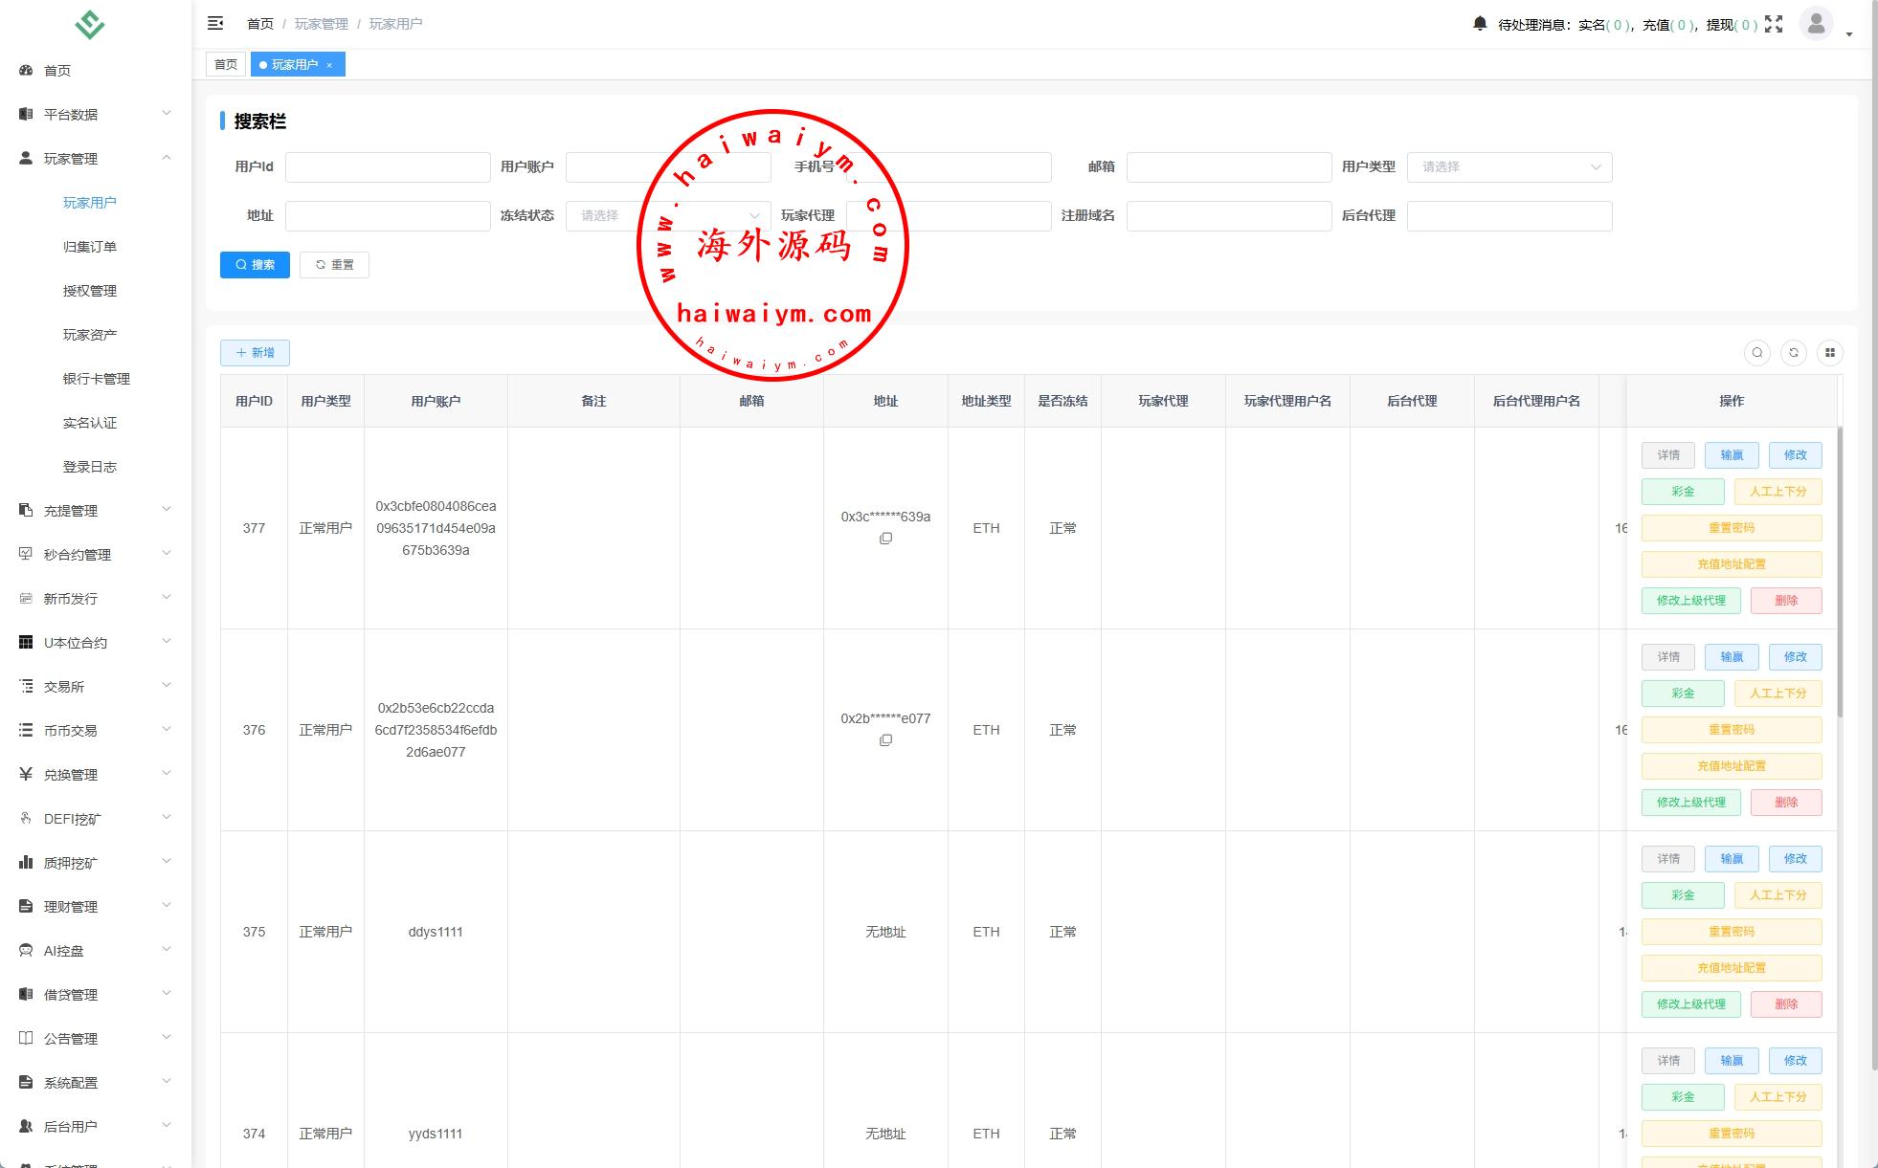Refresh the table with refresh icon
This screenshot has width=1878, height=1168.
[x=1794, y=353]
